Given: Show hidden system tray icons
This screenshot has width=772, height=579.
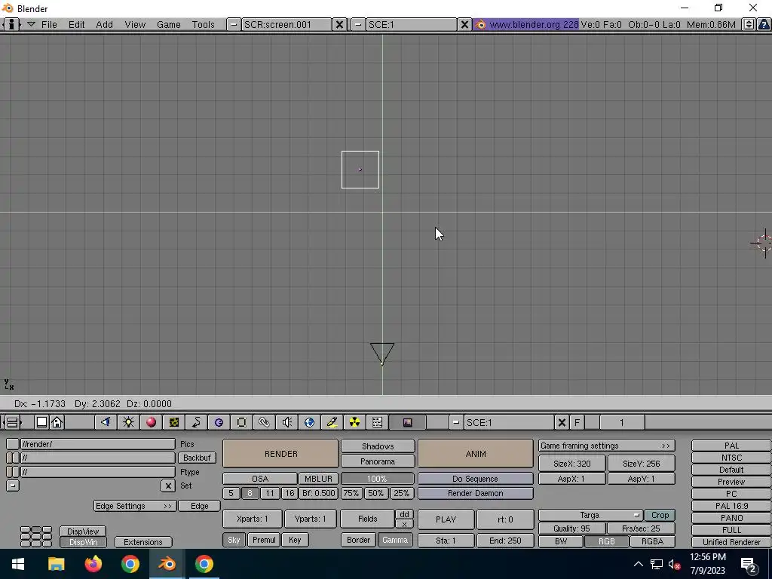Looking at the screenshot, I should pos(638,564).
